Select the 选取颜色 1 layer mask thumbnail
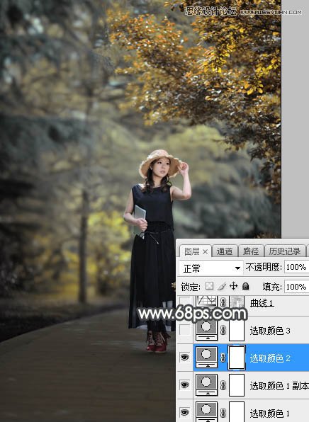The image size is (309, 422). point(237,412)
